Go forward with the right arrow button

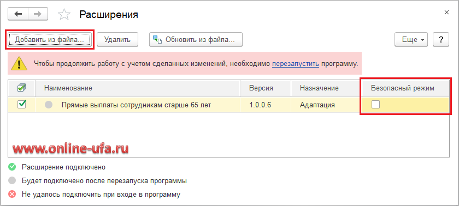38,14
